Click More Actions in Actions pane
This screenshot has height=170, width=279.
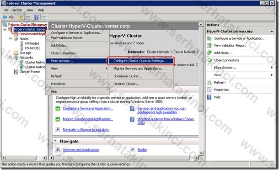pos(225,68)
